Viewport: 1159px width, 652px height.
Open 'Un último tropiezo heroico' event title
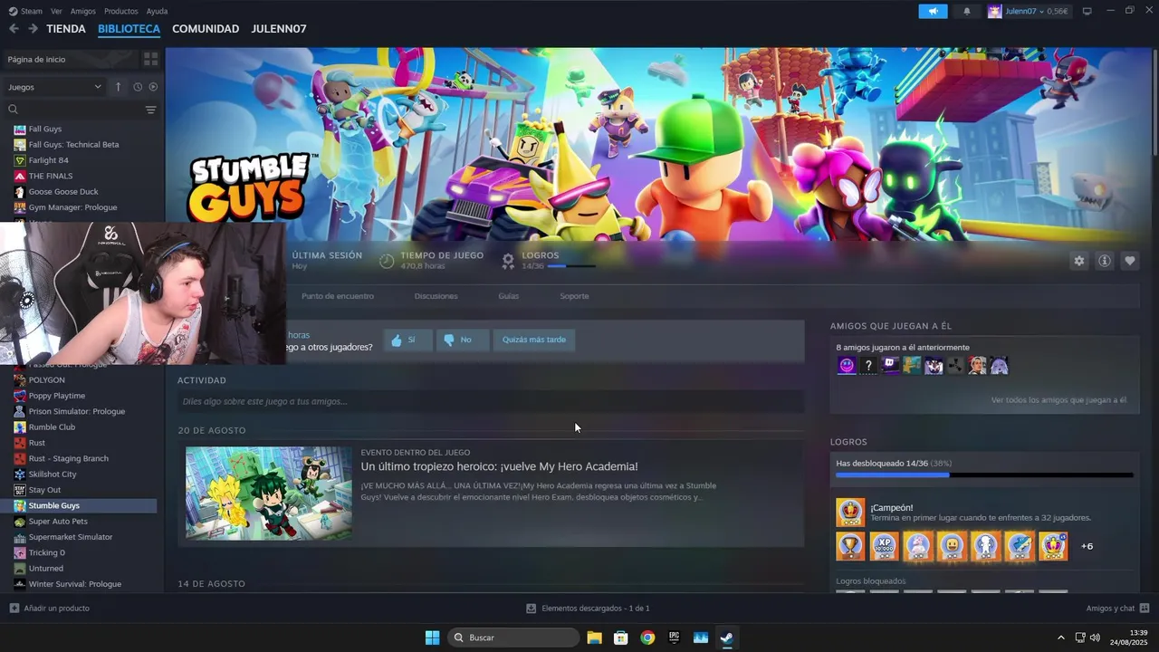pos(499,466)
